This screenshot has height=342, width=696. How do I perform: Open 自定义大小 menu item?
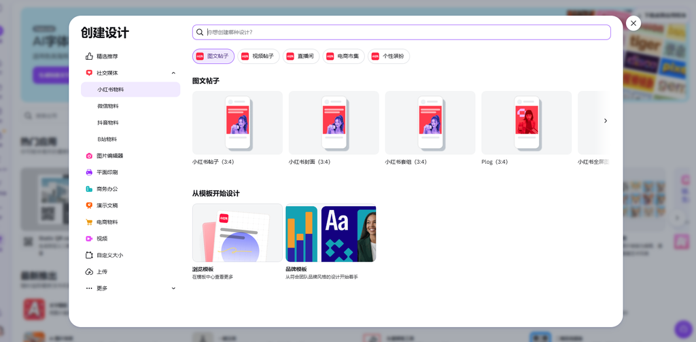(130, 256)
